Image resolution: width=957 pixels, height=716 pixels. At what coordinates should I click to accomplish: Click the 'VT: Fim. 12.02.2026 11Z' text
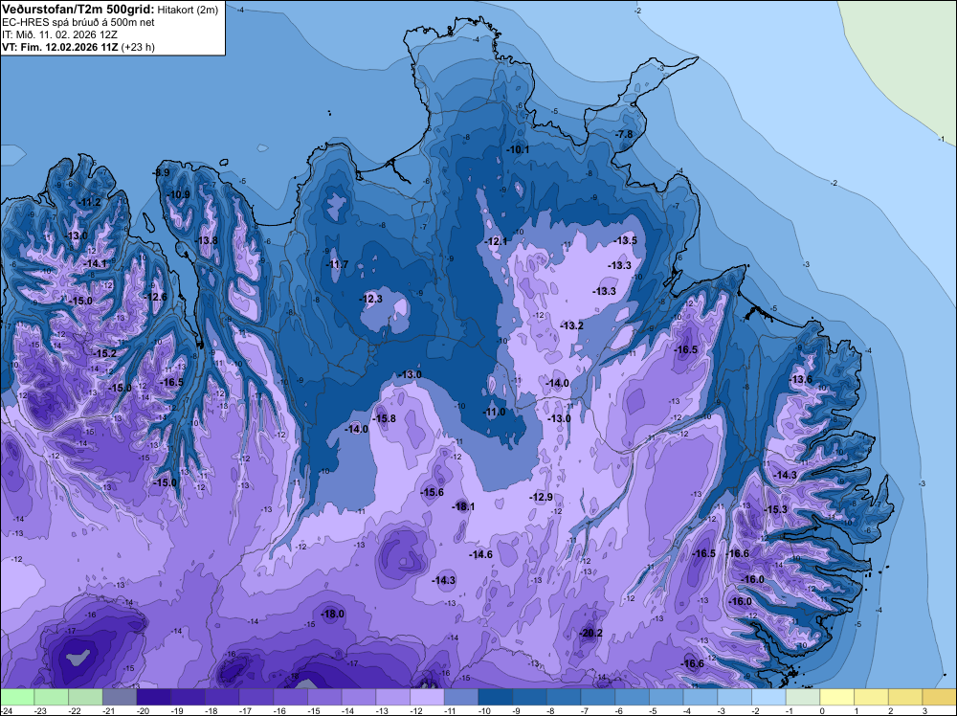pos(61,47)
